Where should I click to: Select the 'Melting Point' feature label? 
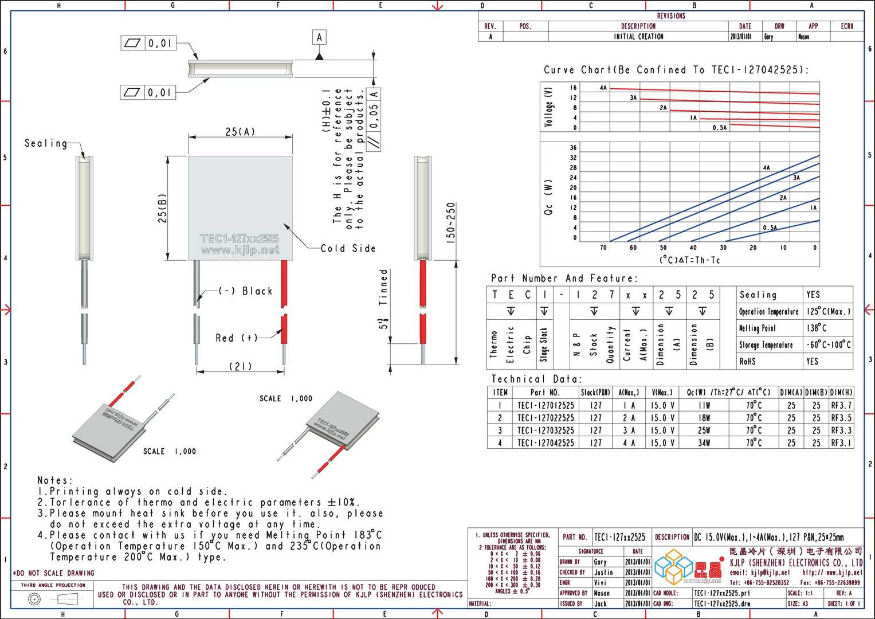pyautogui.click(x=757, y=328)
